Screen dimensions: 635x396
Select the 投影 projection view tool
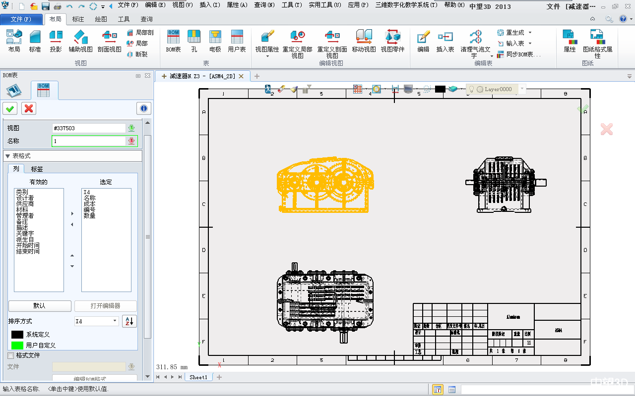click(x=56, y=41)
